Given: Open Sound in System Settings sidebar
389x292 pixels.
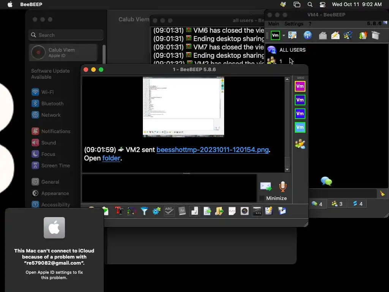Looking at the screenshot, I should (x=44, y=143).
